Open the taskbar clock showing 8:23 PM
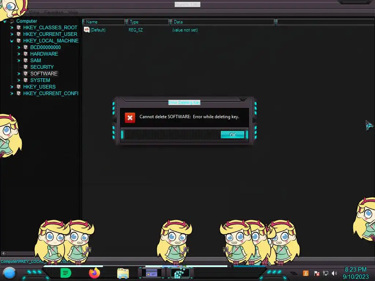Viewport: 375px width, 281px height. point(356,273)
